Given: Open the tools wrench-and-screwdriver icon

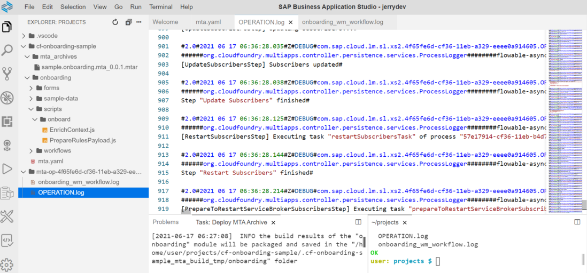Looking at the screenshot, I should [x=7, y=216].
